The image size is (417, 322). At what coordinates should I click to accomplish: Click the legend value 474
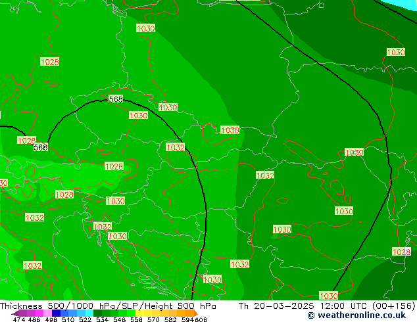coord(19,319)
